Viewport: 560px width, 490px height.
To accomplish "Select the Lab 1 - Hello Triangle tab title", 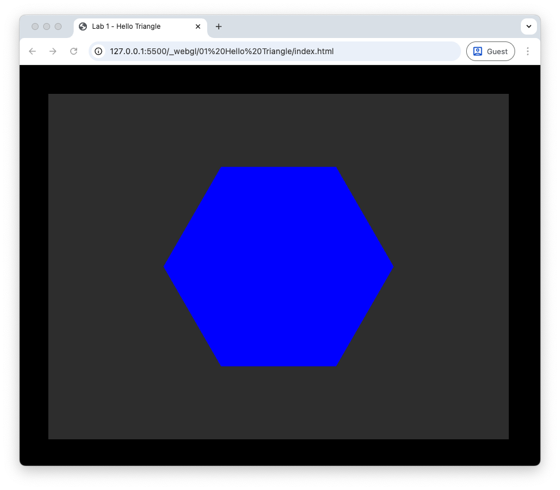I will click(x=126, y=26).
